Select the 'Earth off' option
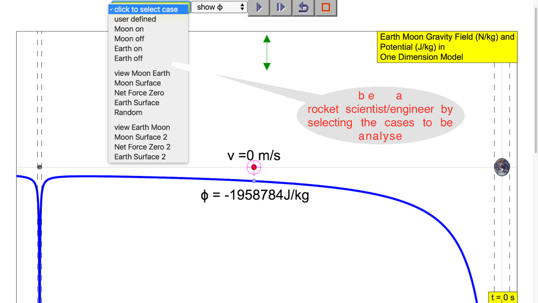The height and width of the screenshot is (303, 538). (x=148, y=58)
